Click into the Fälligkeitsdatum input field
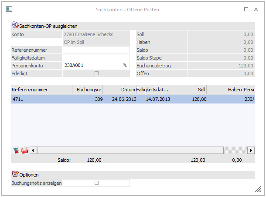This screenshot has height=197, width=266. [96, 57]
